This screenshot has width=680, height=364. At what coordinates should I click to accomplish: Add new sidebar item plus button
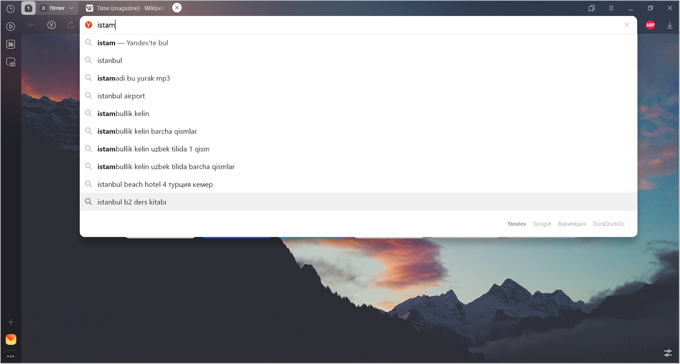tap(11, 322)
